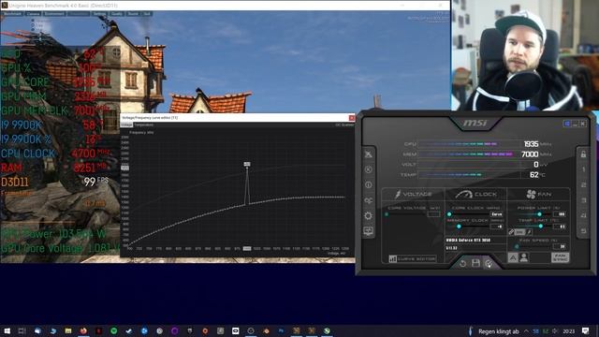
Task: Open Spotify from the taskbar
Action: [x=113, y=330]
